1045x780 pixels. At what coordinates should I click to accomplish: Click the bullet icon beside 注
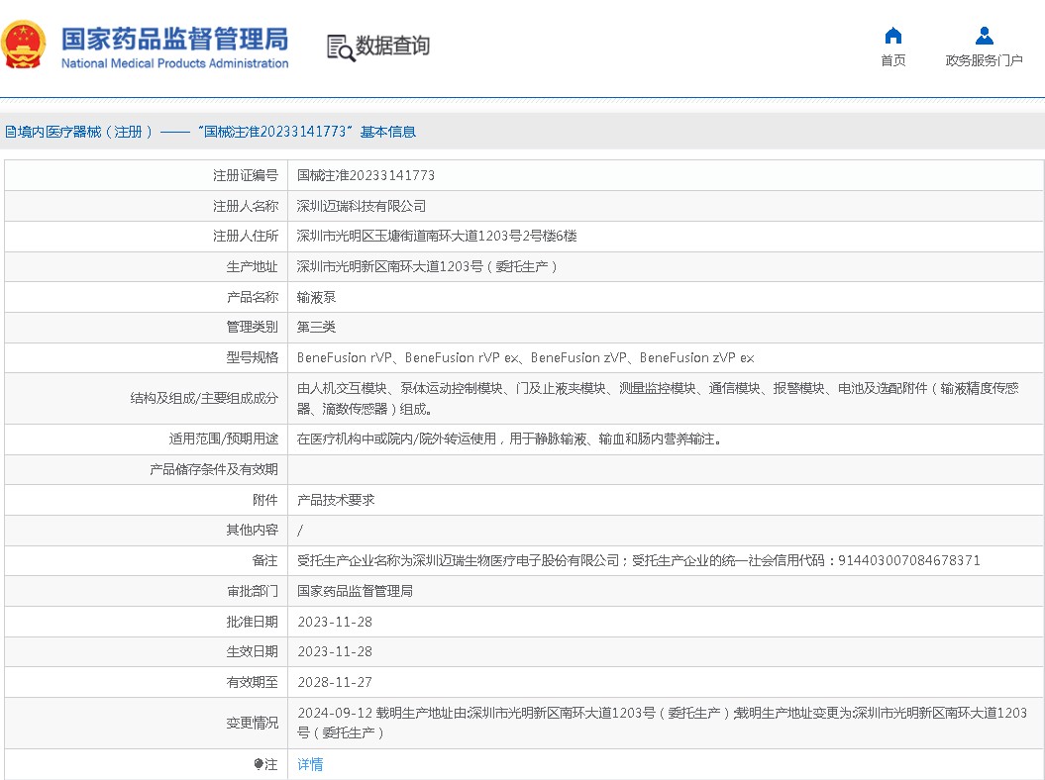258,764
